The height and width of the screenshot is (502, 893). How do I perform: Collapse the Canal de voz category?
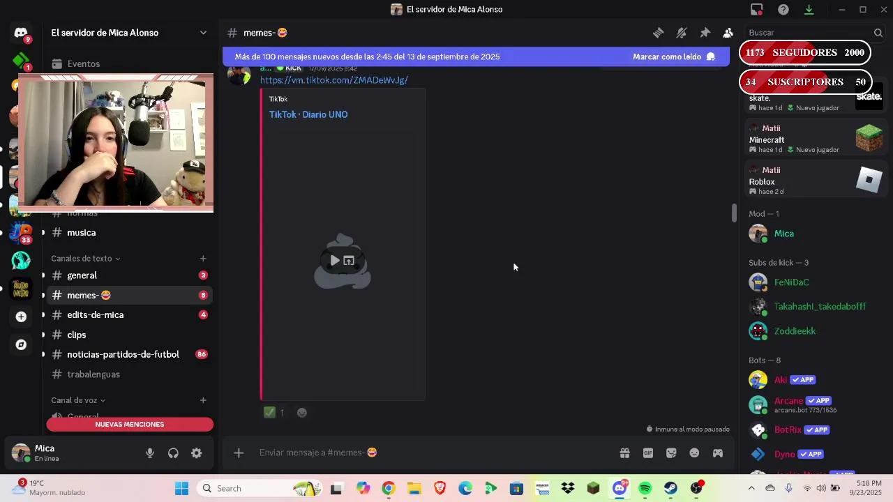(x=78, y=400)
